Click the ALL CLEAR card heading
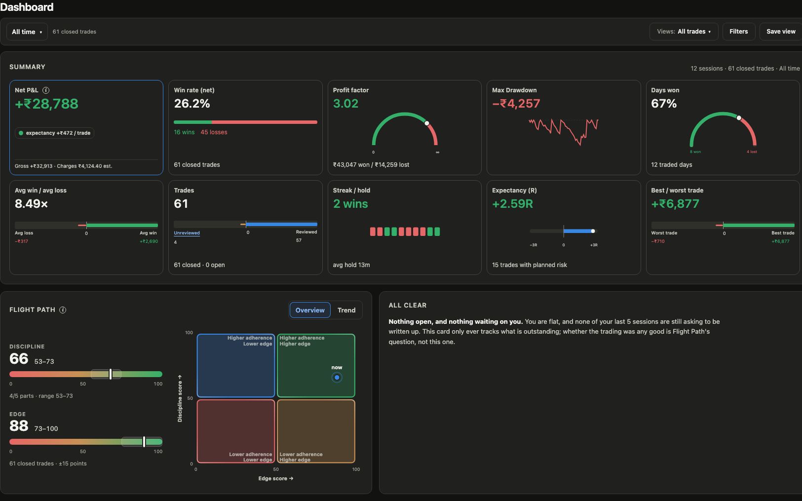802x501 pixels. coord(408,306)
